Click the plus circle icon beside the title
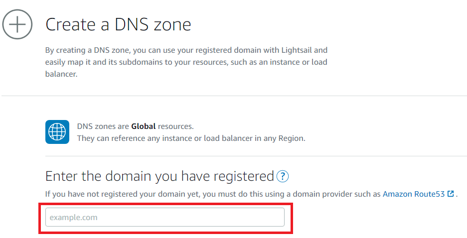 pos(17,24)
